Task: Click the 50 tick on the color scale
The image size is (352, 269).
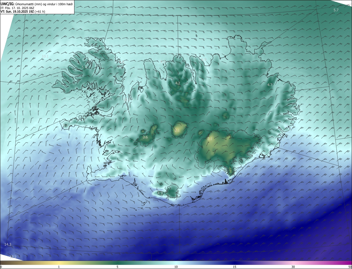Action: [x=350, y=267]
